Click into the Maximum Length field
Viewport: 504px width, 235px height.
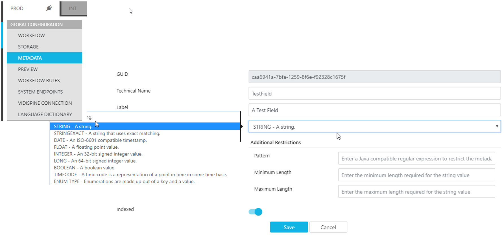tap(416, 192)
